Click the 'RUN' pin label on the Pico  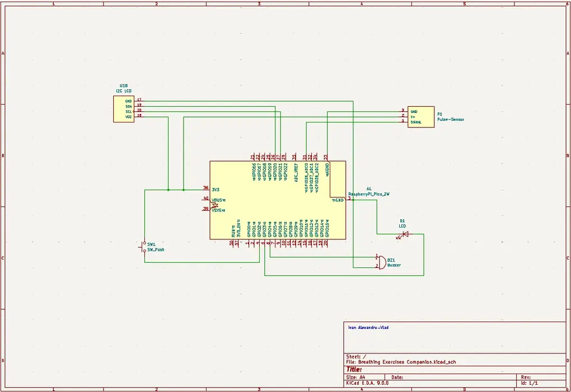[233, 232]
